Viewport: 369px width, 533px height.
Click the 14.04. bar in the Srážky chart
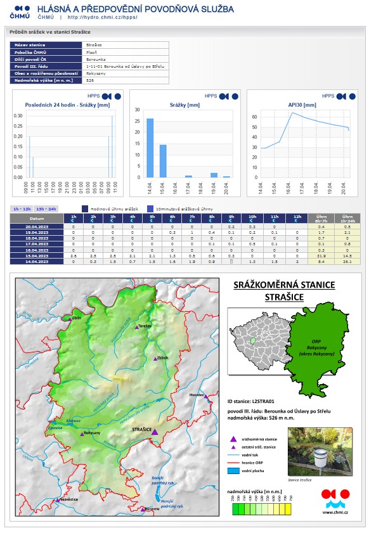click(x=150, y=148)
